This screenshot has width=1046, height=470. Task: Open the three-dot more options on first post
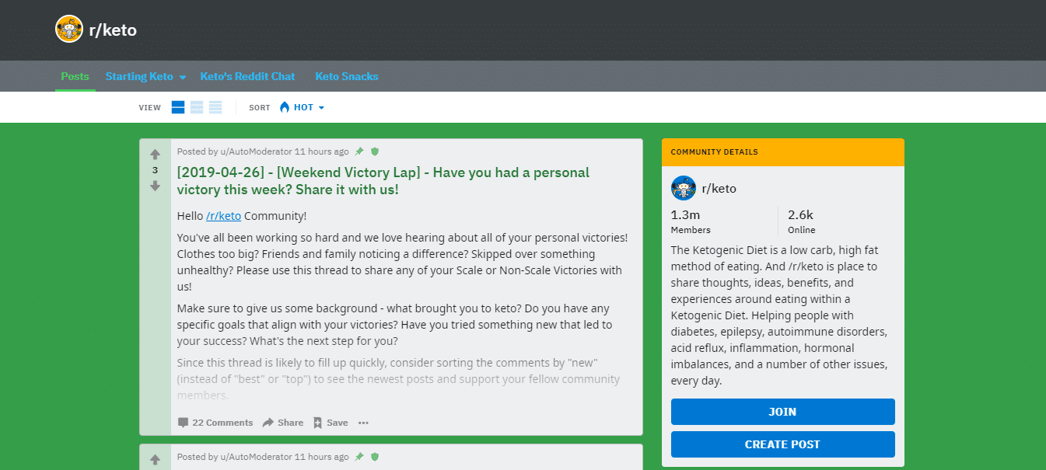[x=363, y=423]
